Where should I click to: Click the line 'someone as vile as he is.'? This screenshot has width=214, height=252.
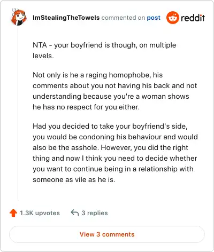tap(74, 179)
